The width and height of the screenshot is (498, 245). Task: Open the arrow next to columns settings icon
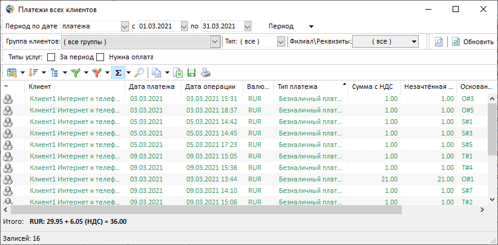pos(22,73)
